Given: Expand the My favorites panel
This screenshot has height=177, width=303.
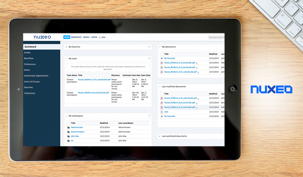Looking at the screenshot, I should 66,47.
